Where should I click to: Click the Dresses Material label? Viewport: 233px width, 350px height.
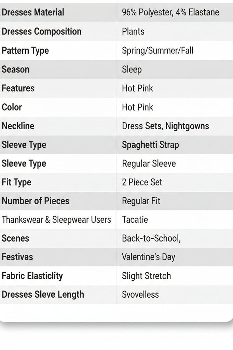pyautogui.click(x=33, y=12)
